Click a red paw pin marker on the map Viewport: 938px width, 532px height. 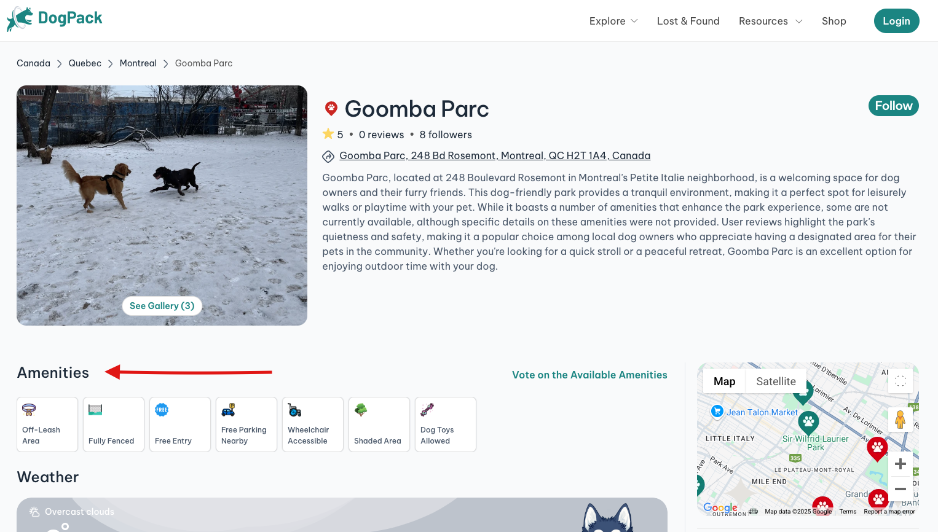[x=877, y=447]
